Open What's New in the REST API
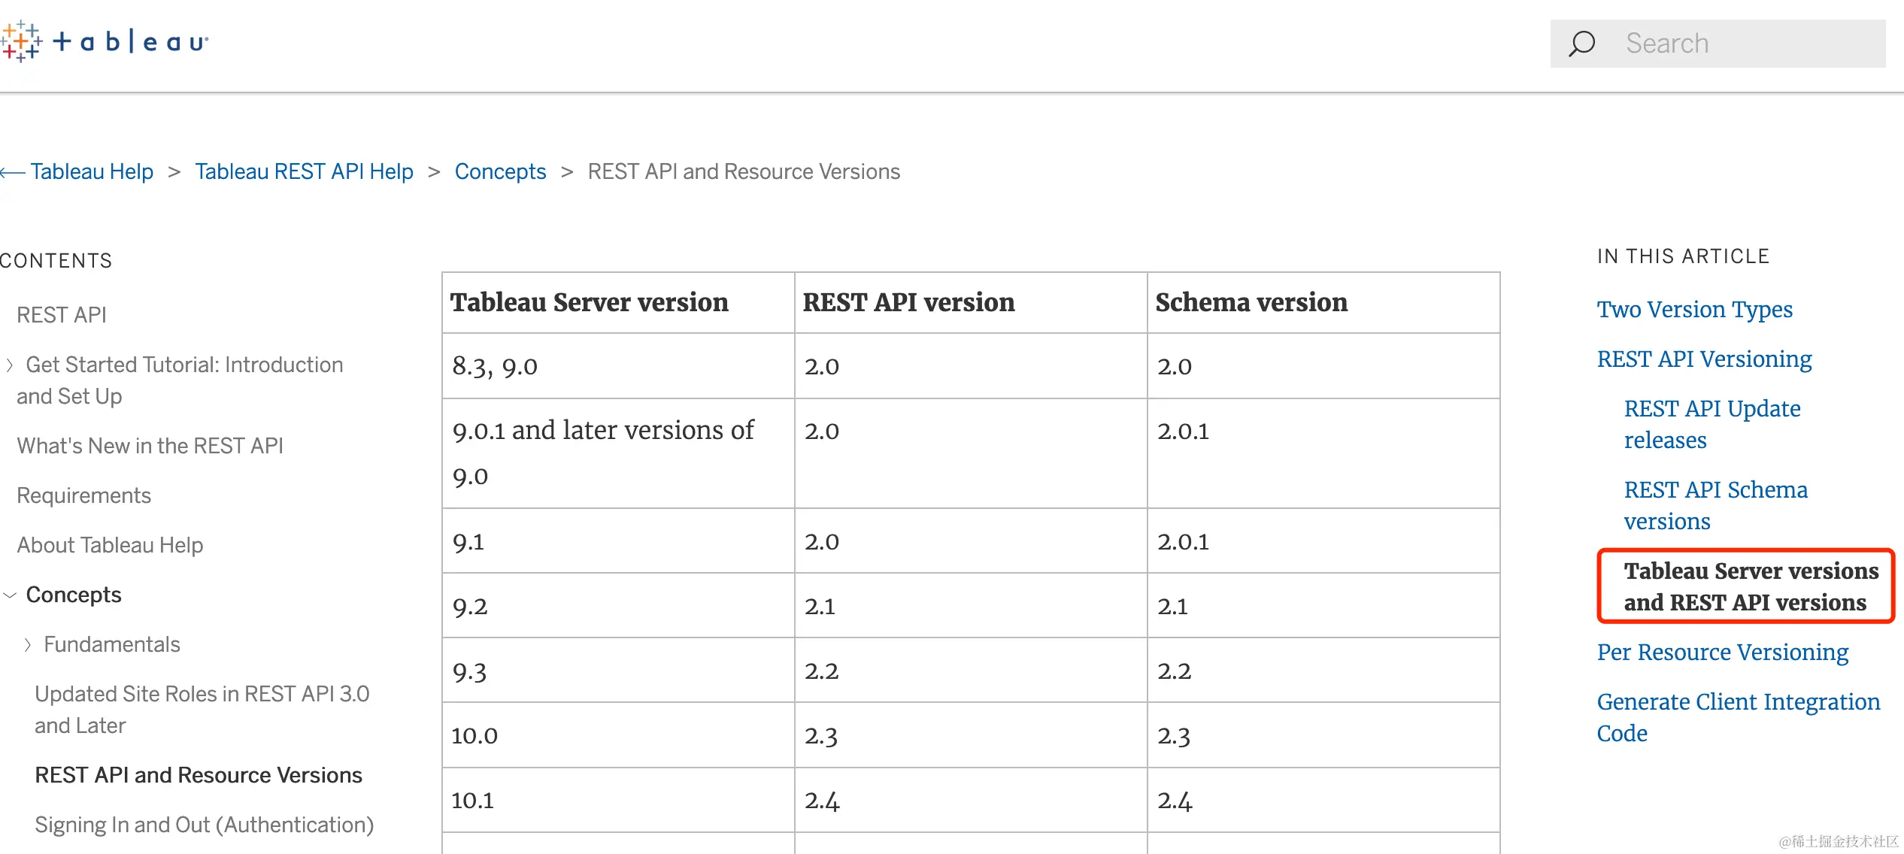 point(150,446)
